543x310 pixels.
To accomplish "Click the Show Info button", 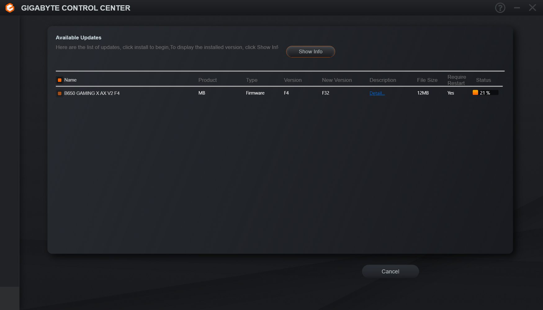I will 310,51.
